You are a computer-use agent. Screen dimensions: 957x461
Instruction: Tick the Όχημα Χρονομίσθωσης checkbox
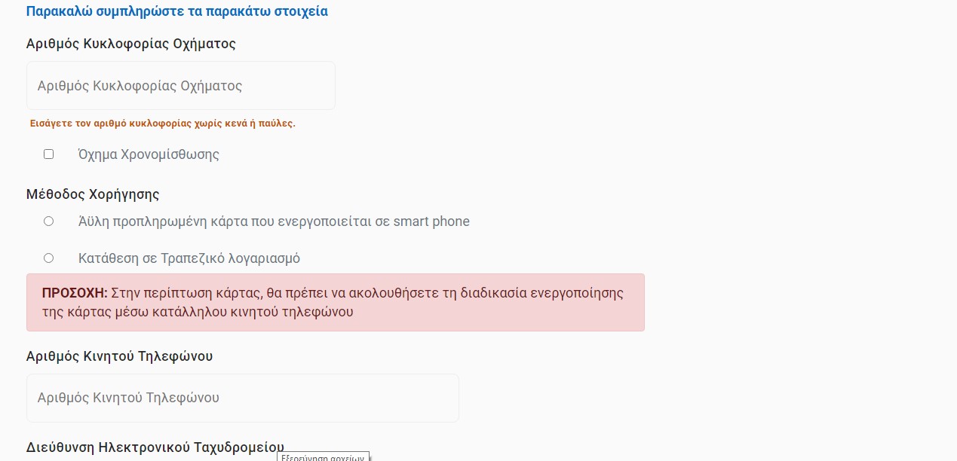(49, 154)
